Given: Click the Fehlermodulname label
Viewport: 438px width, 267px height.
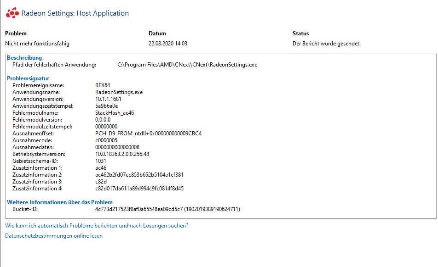Looking at the screenshot, I should 35,113.
